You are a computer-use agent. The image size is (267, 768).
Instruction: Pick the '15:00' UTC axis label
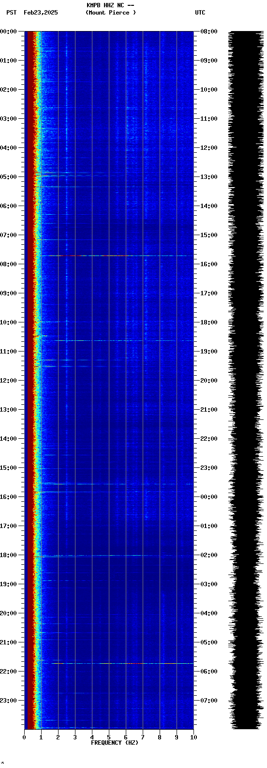point(208,235)
